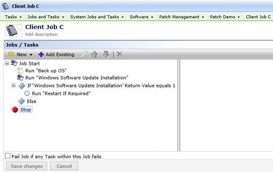
Task: Open the System Jobs and Tasks dropdown arrow
Action: (123, 17)
